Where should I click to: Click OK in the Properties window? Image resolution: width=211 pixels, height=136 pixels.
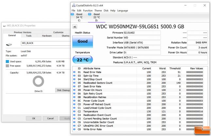click(34, 118)
